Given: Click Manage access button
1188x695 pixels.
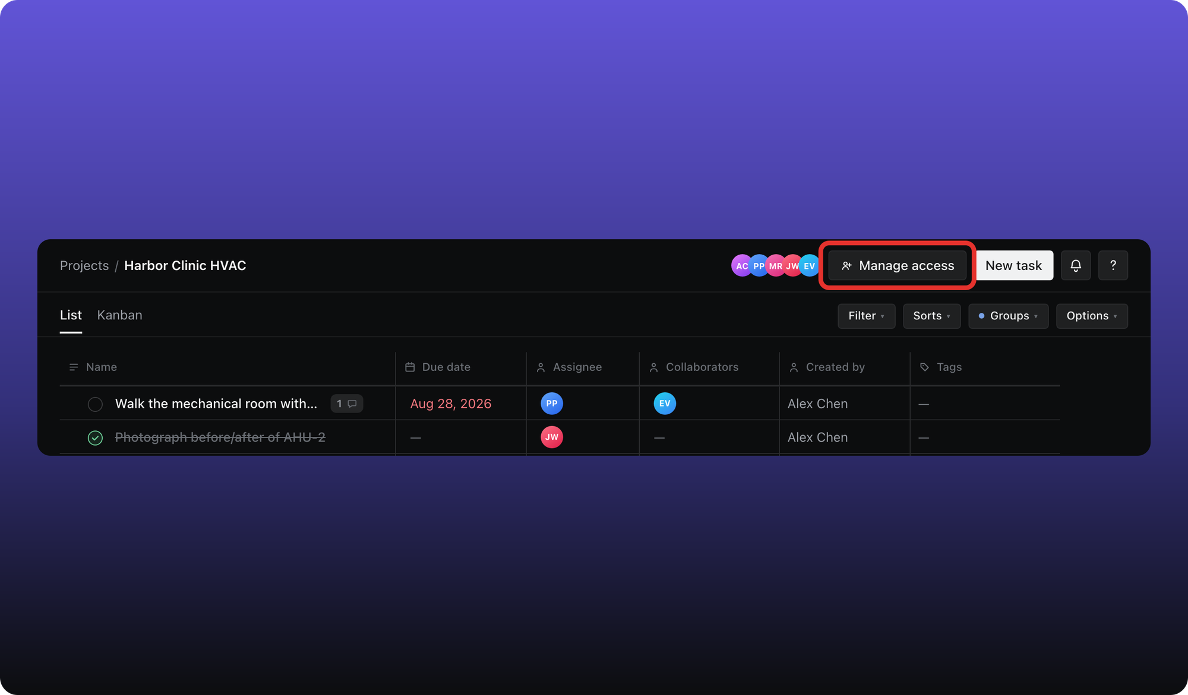Looking at the screenshot, I should point(898,265).
